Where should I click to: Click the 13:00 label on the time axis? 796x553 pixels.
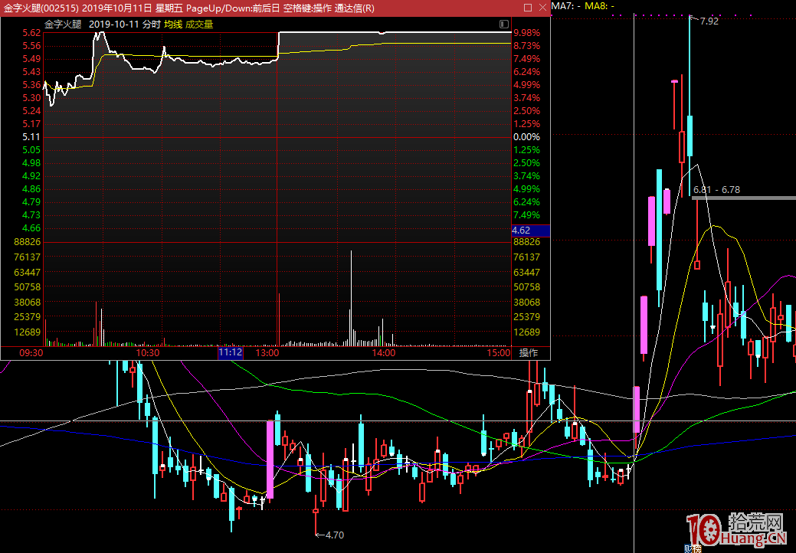click(x=267, y=353)
